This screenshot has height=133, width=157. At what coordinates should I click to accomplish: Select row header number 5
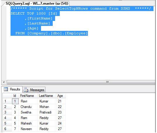(x=7, y=123)
